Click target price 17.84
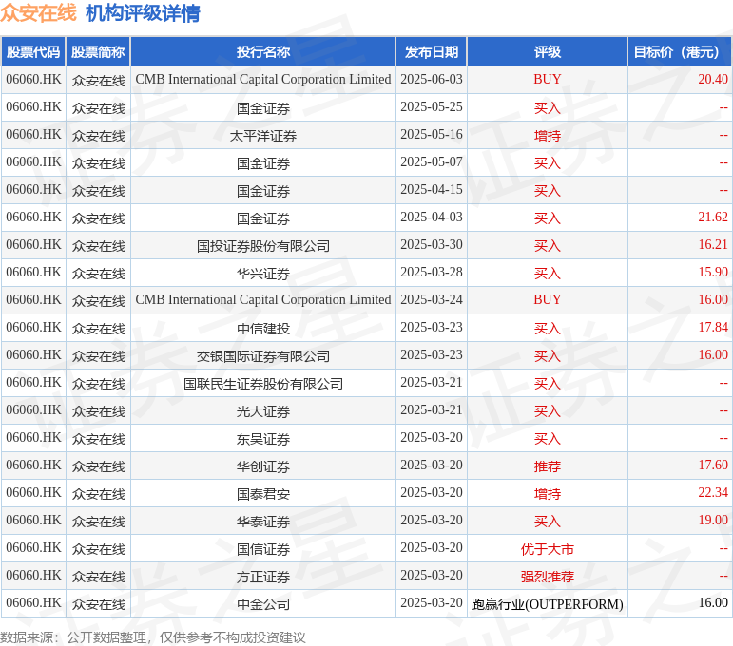The image size is (733, 646). 713,328
